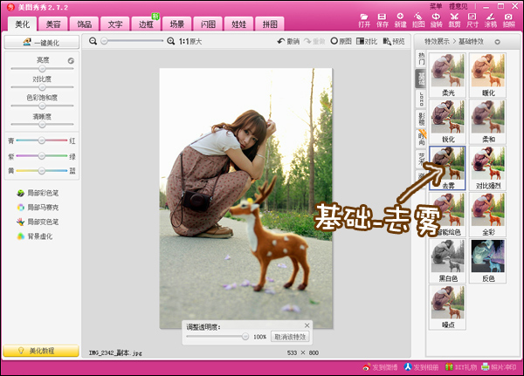Click 取消该特效 to cancel the effect

(x=290, y=337)
